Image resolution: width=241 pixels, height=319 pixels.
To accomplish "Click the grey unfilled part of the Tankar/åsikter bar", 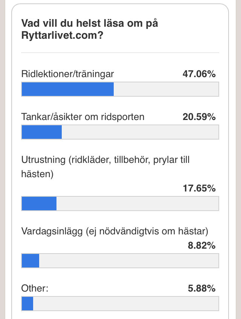I will [140, 132].
